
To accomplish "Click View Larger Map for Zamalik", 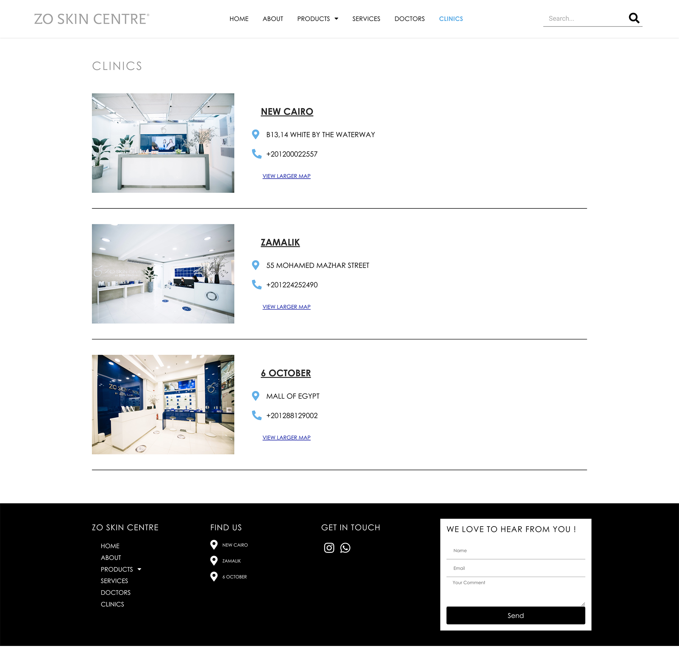I will (286, 307).
